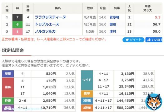Click the 1,040円 place payout

tap(49, 94)
